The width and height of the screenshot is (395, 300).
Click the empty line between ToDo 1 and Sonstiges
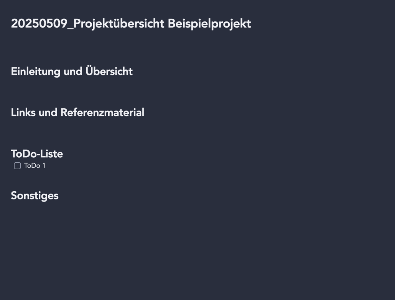pyautogui.click(x=197, y=179)
